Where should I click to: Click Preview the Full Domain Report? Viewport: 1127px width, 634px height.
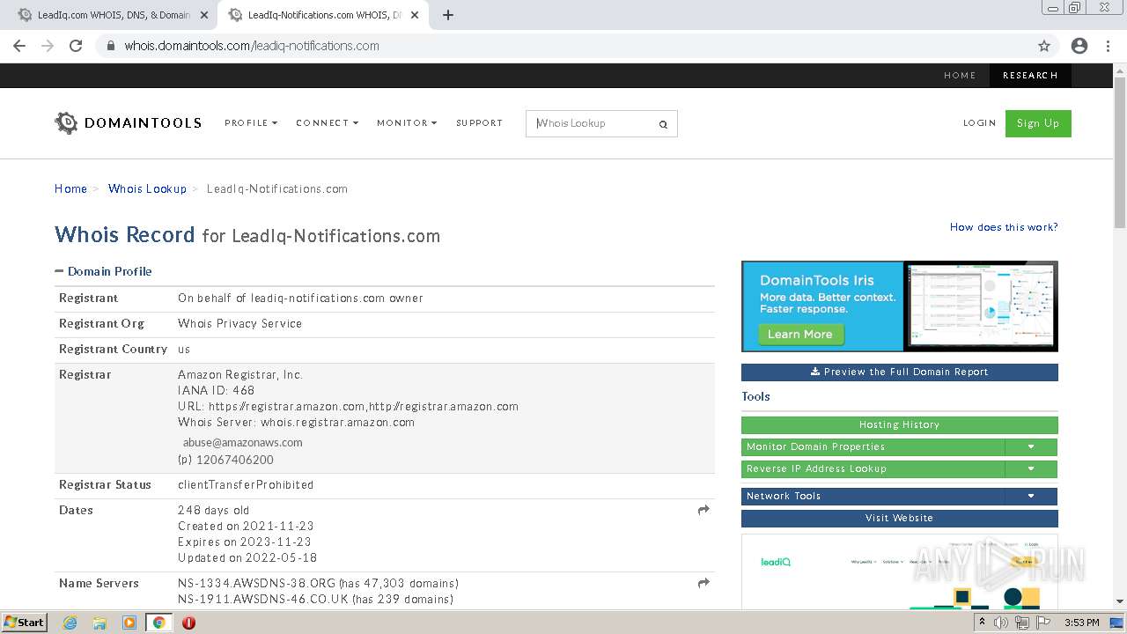(x=900, y=372)
